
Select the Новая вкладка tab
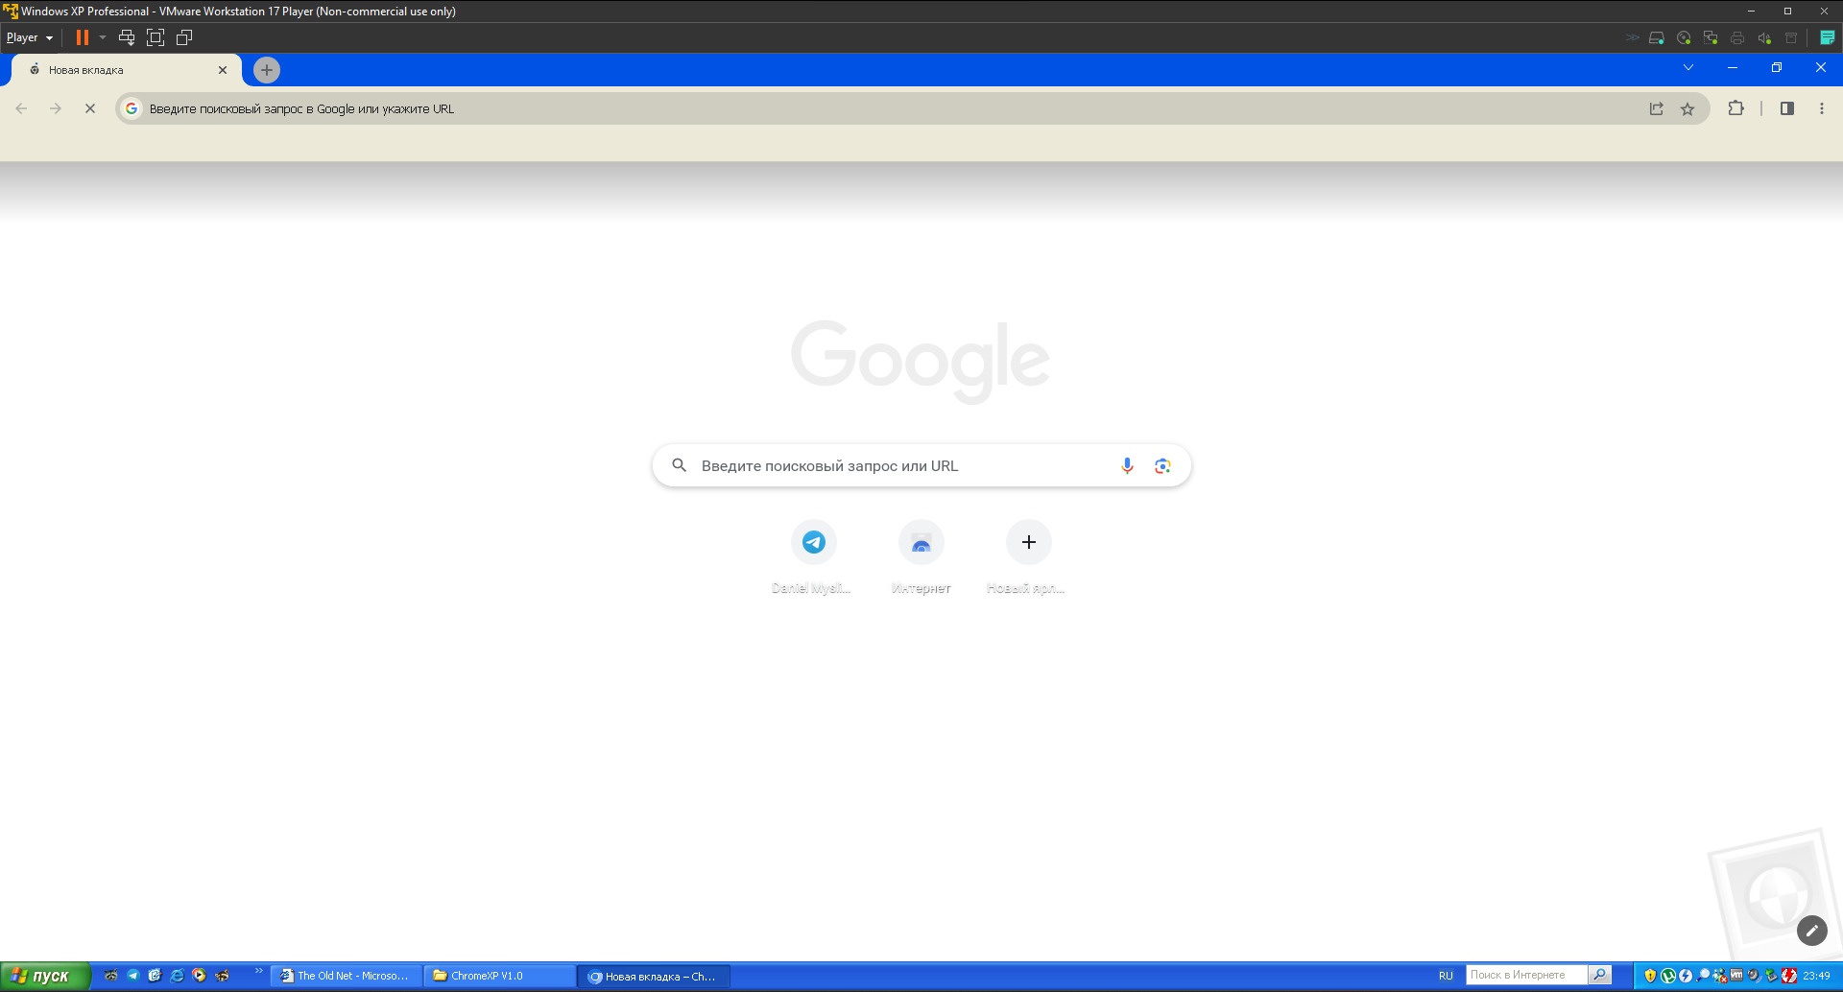click(x=125, y=70)
